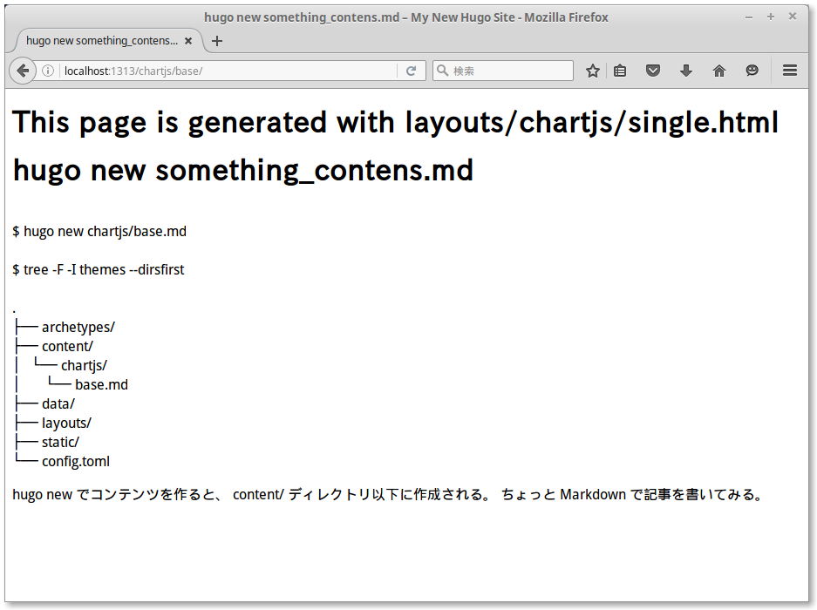Focus the localhost:1313/chartjs/base/ address bar
Viewport: 817px width, 610px height.
(x=229, y=71)
